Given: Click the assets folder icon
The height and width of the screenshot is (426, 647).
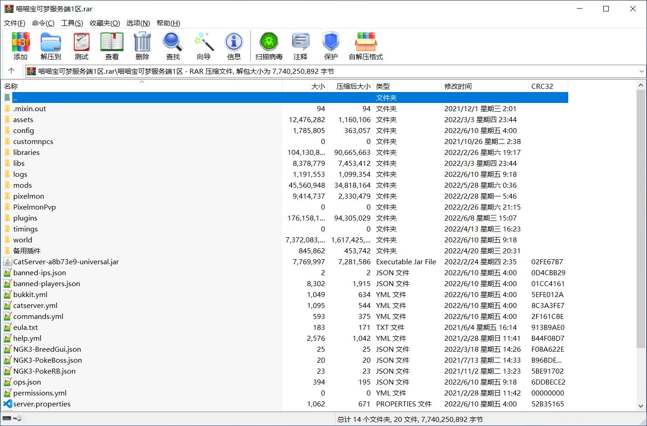Looking at the screenshot, I should click(7, 119).
